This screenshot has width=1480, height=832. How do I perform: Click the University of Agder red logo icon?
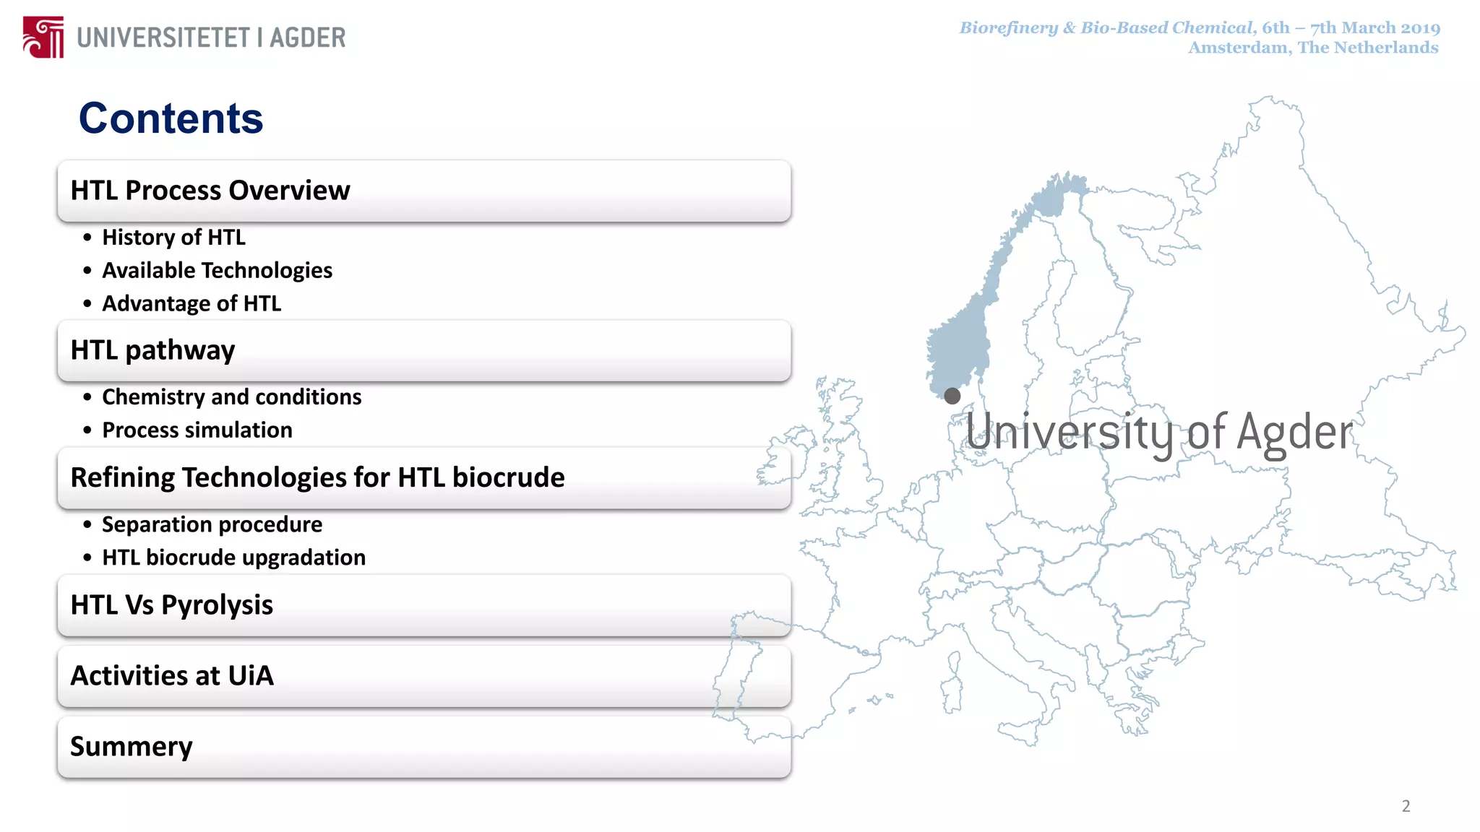point(43,37)
